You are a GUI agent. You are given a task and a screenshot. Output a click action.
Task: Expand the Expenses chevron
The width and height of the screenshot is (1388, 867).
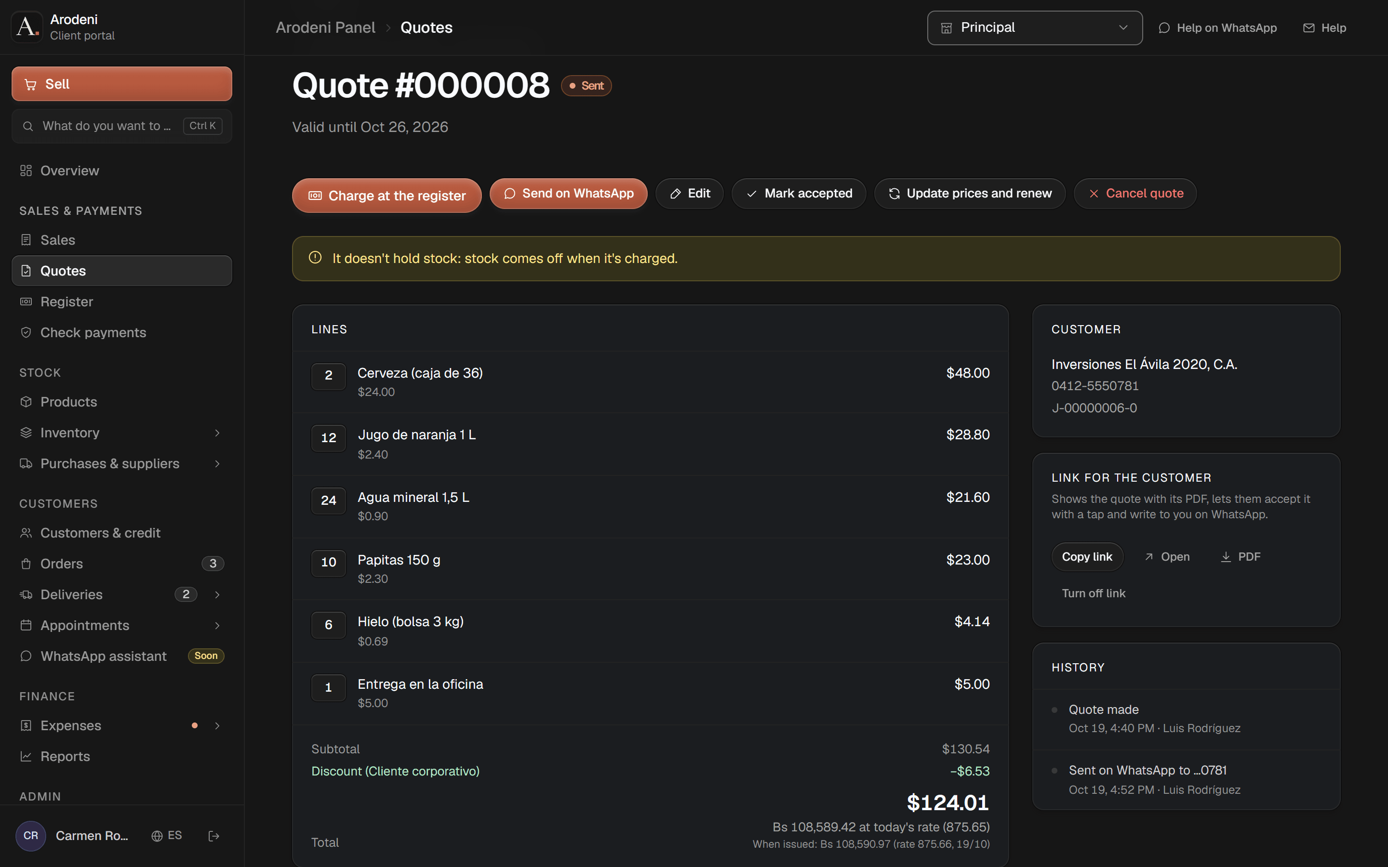[217, 726]
